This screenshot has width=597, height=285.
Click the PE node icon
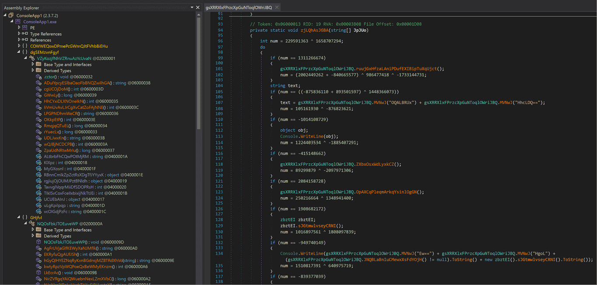click(25, 27)
